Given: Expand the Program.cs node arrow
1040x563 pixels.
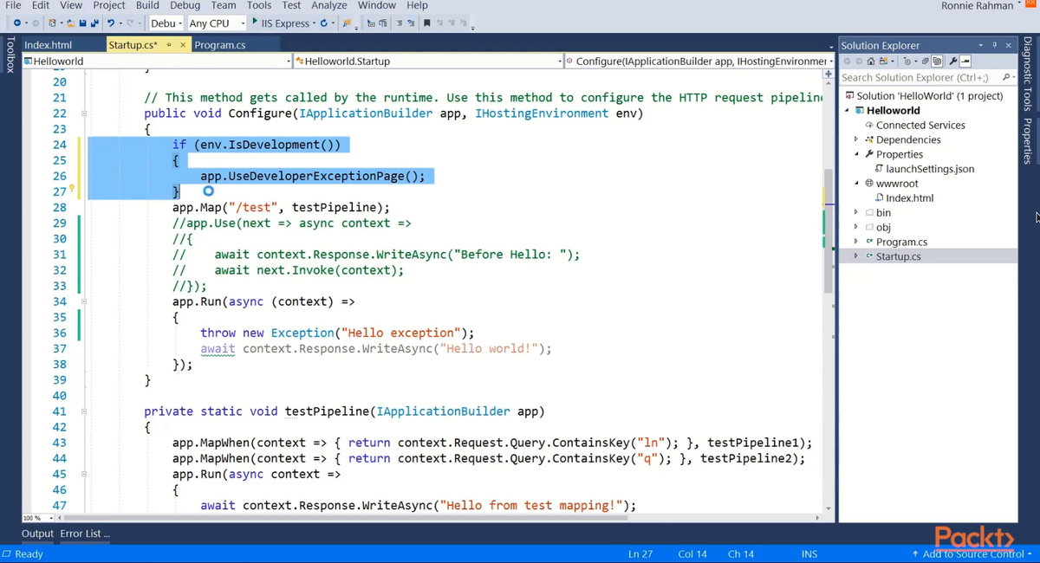Looking at the screenshot, I should click(856, 242).
